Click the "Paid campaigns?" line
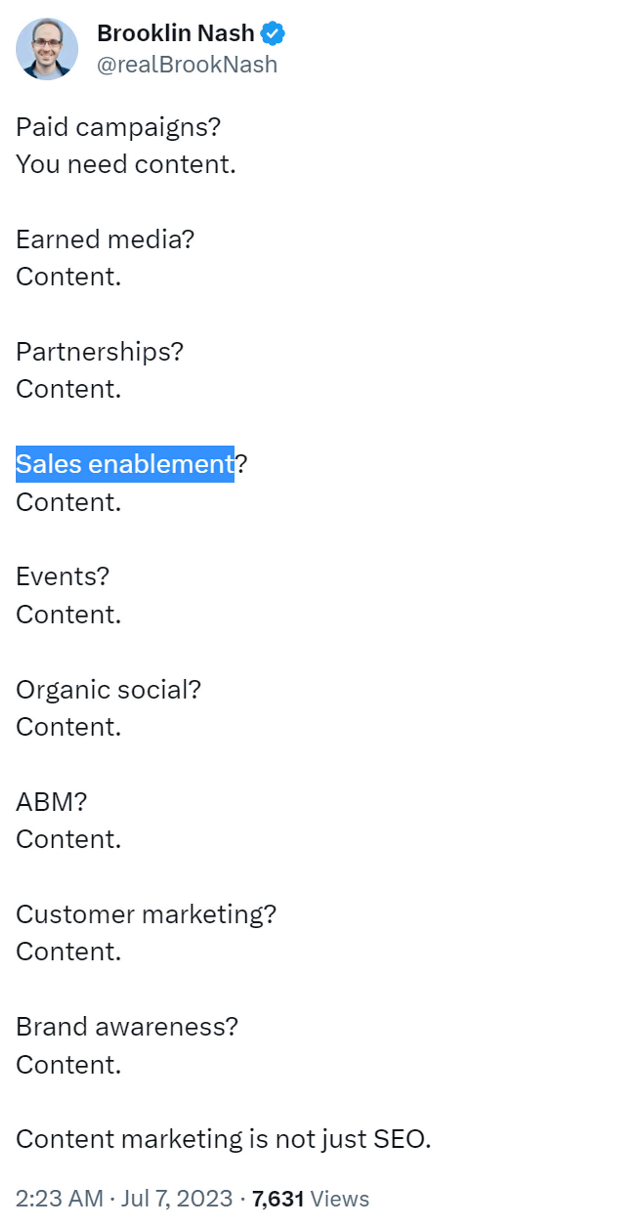 (x=118, y=128)
